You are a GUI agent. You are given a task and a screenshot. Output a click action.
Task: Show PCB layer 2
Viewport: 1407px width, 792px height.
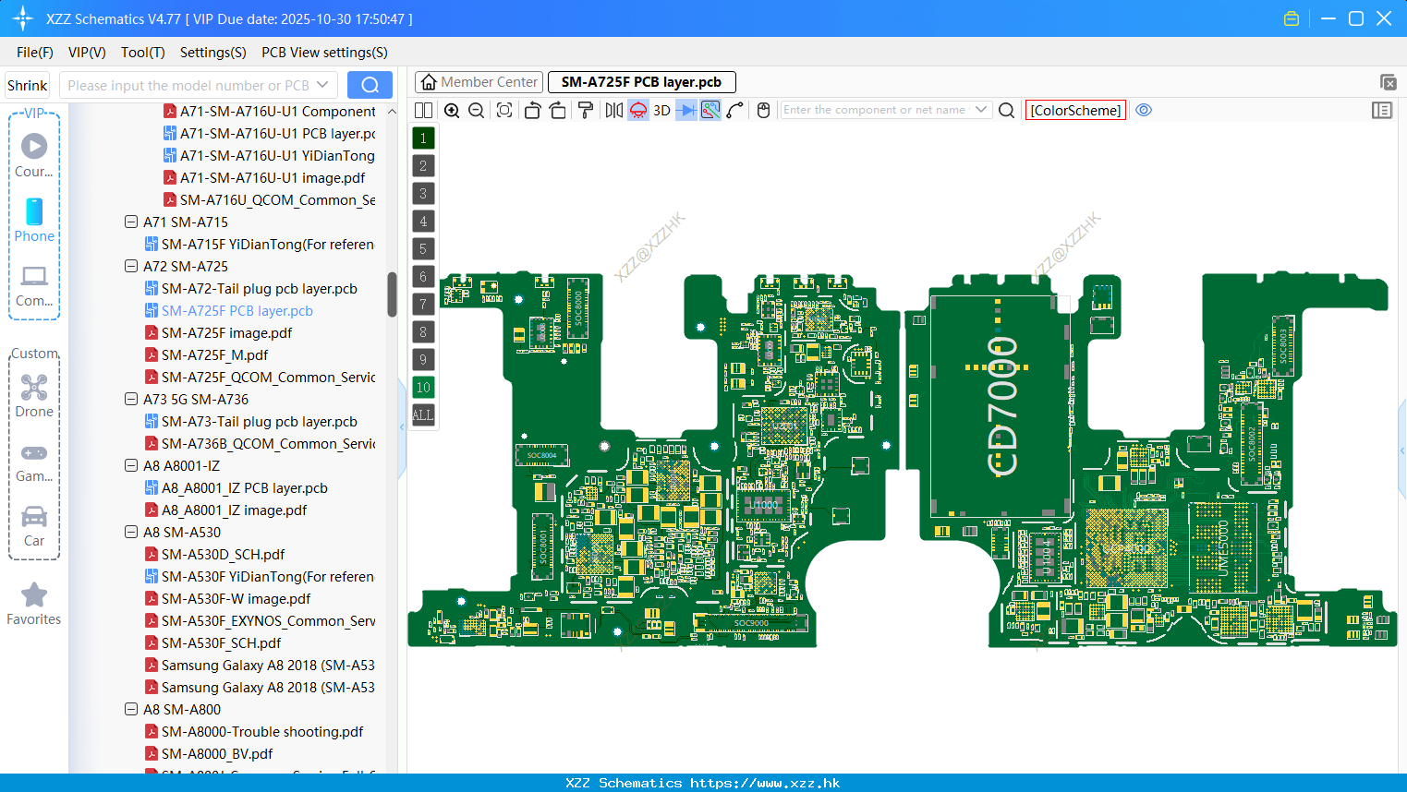(423, 165)
